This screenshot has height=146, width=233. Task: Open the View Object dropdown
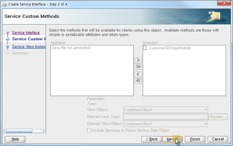tap(165, 110)
